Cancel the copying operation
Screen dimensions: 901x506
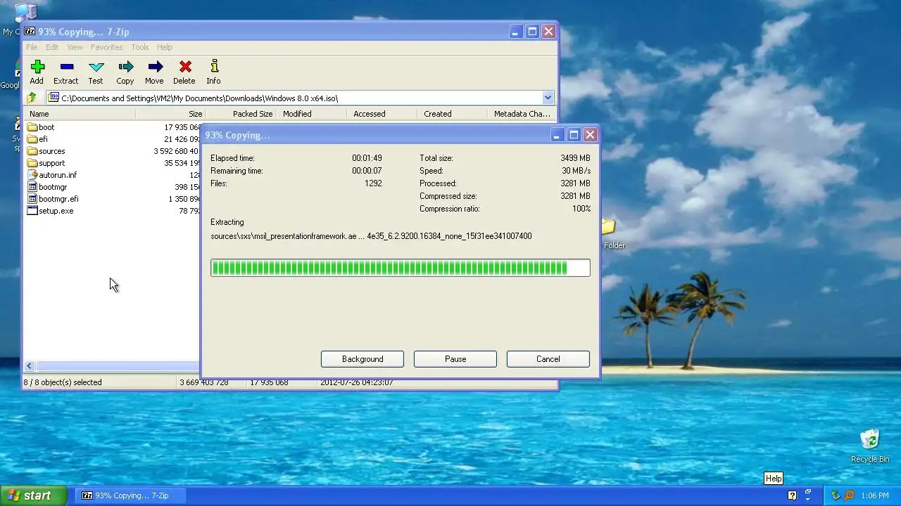(x=548, y=359)
